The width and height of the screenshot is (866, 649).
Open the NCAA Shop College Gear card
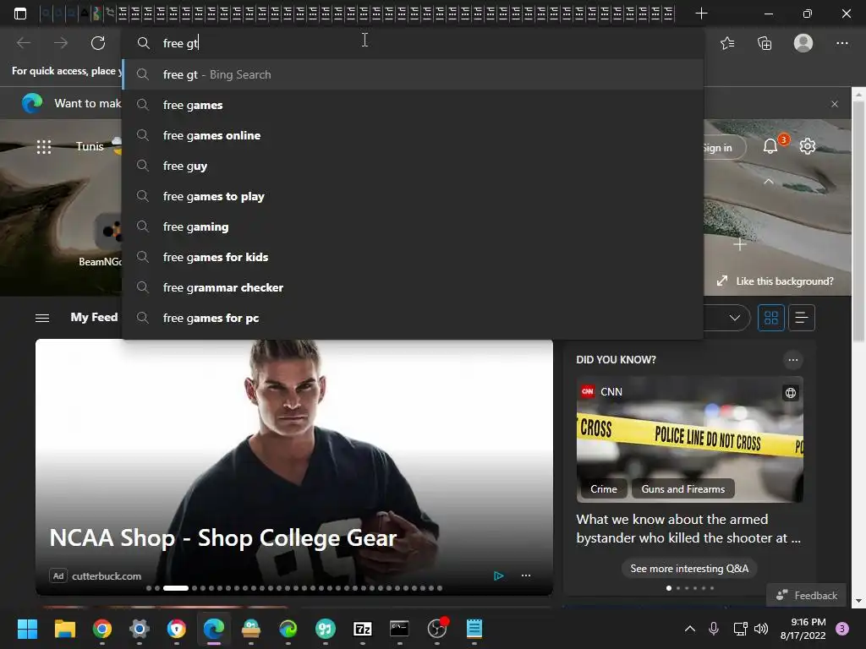[x=293, y=468]
